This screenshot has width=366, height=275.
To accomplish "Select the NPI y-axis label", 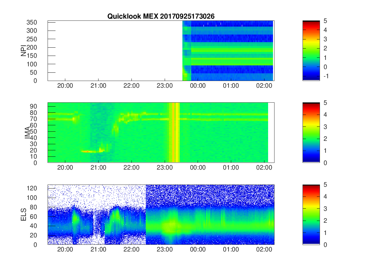I will click(23, 51).
